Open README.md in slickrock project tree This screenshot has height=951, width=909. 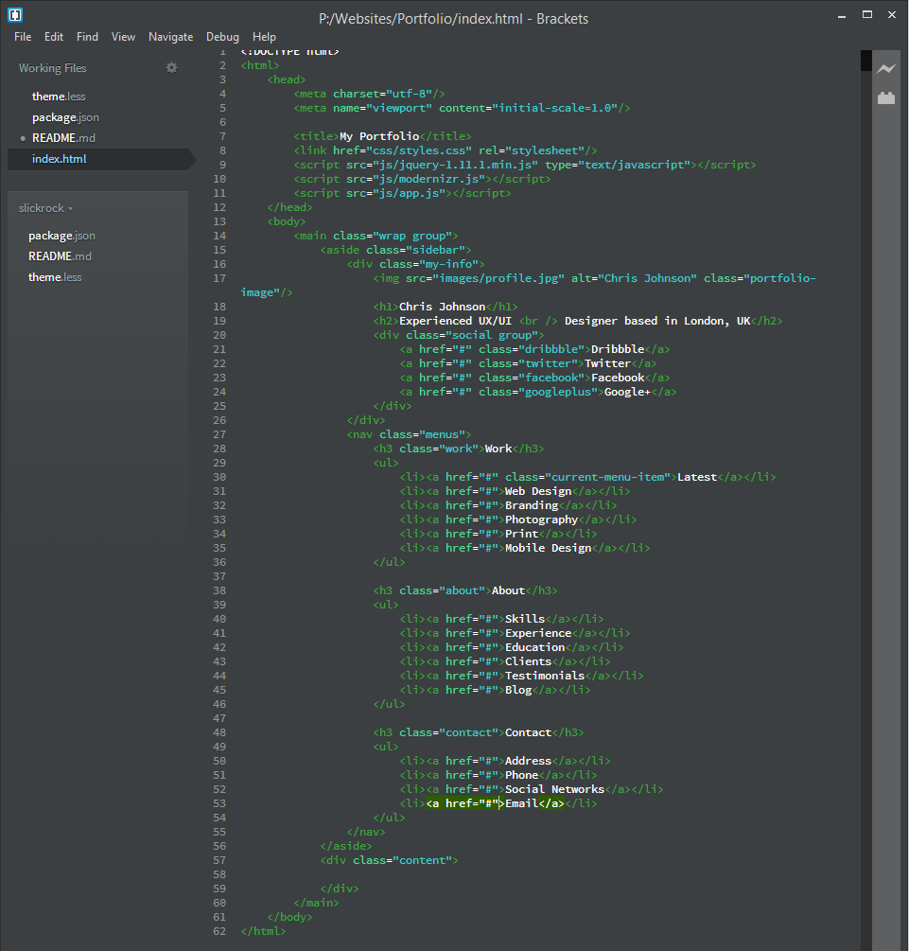click(x=60, y=255)
